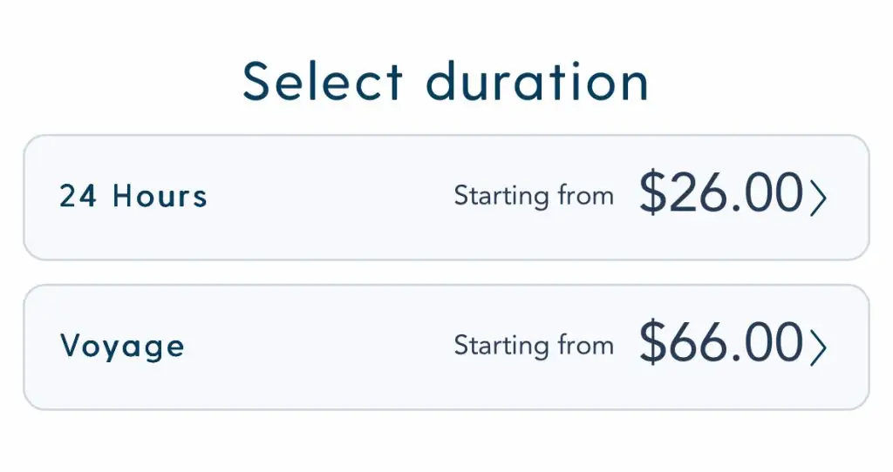The height and width of the screenshot is (472, 893).
Task: Click the word "Hours" in the first card
Action: 160,197
